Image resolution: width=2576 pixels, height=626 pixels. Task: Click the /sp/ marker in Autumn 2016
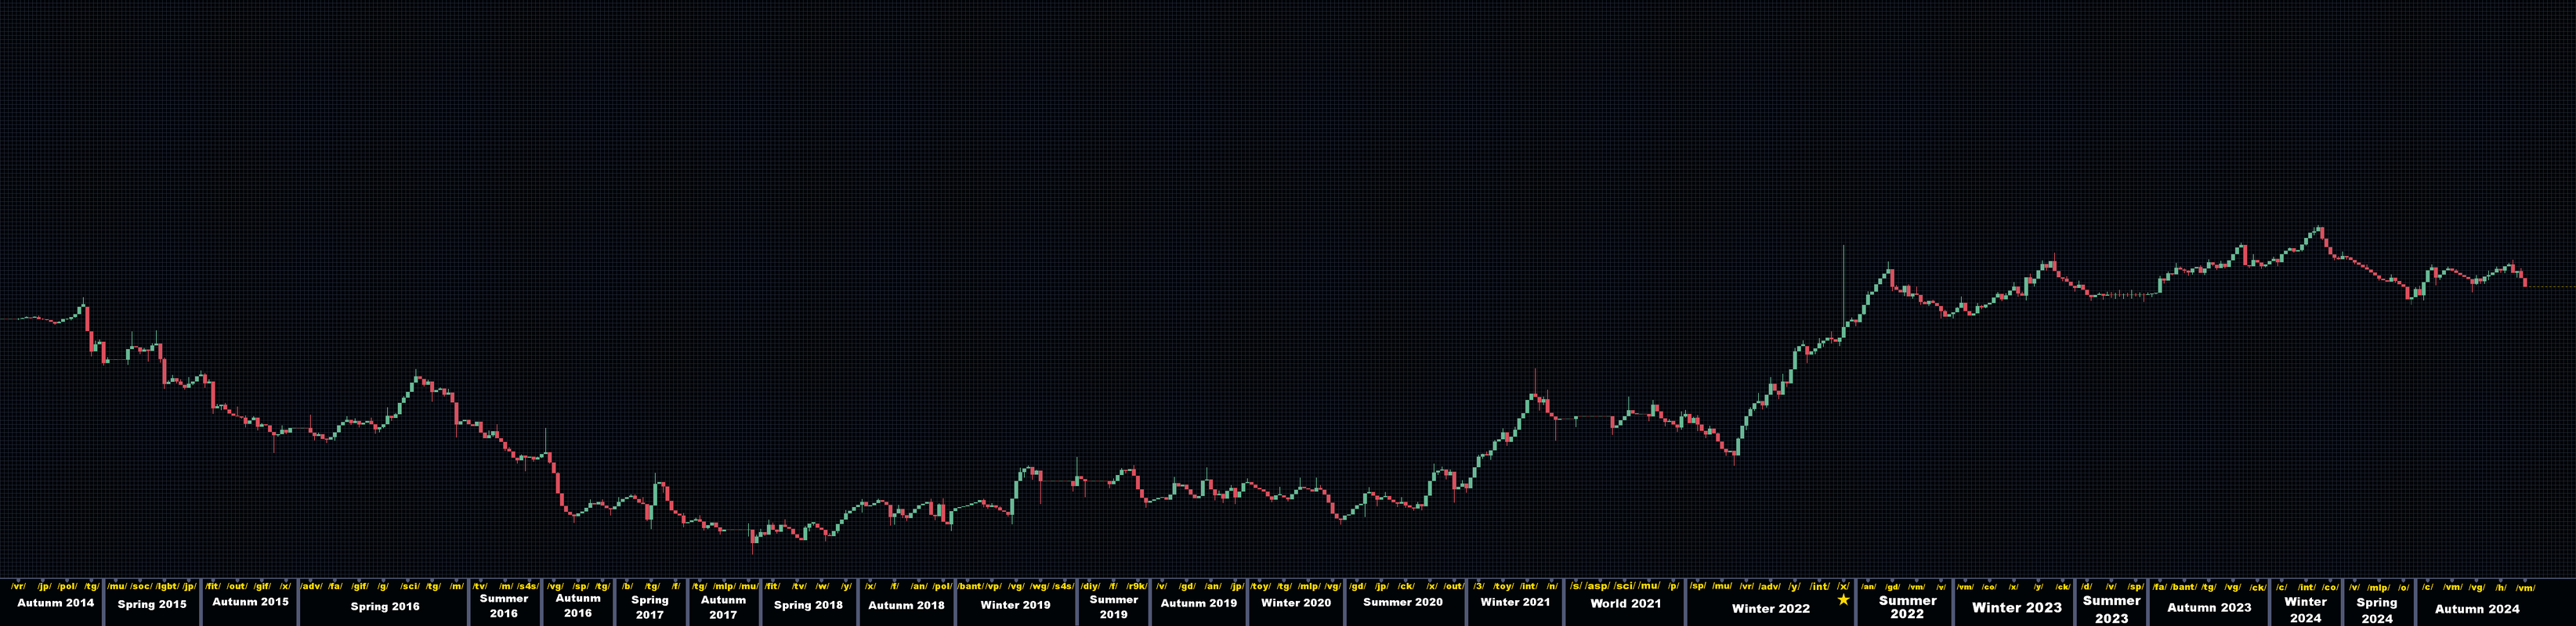[x=580, y=586]
